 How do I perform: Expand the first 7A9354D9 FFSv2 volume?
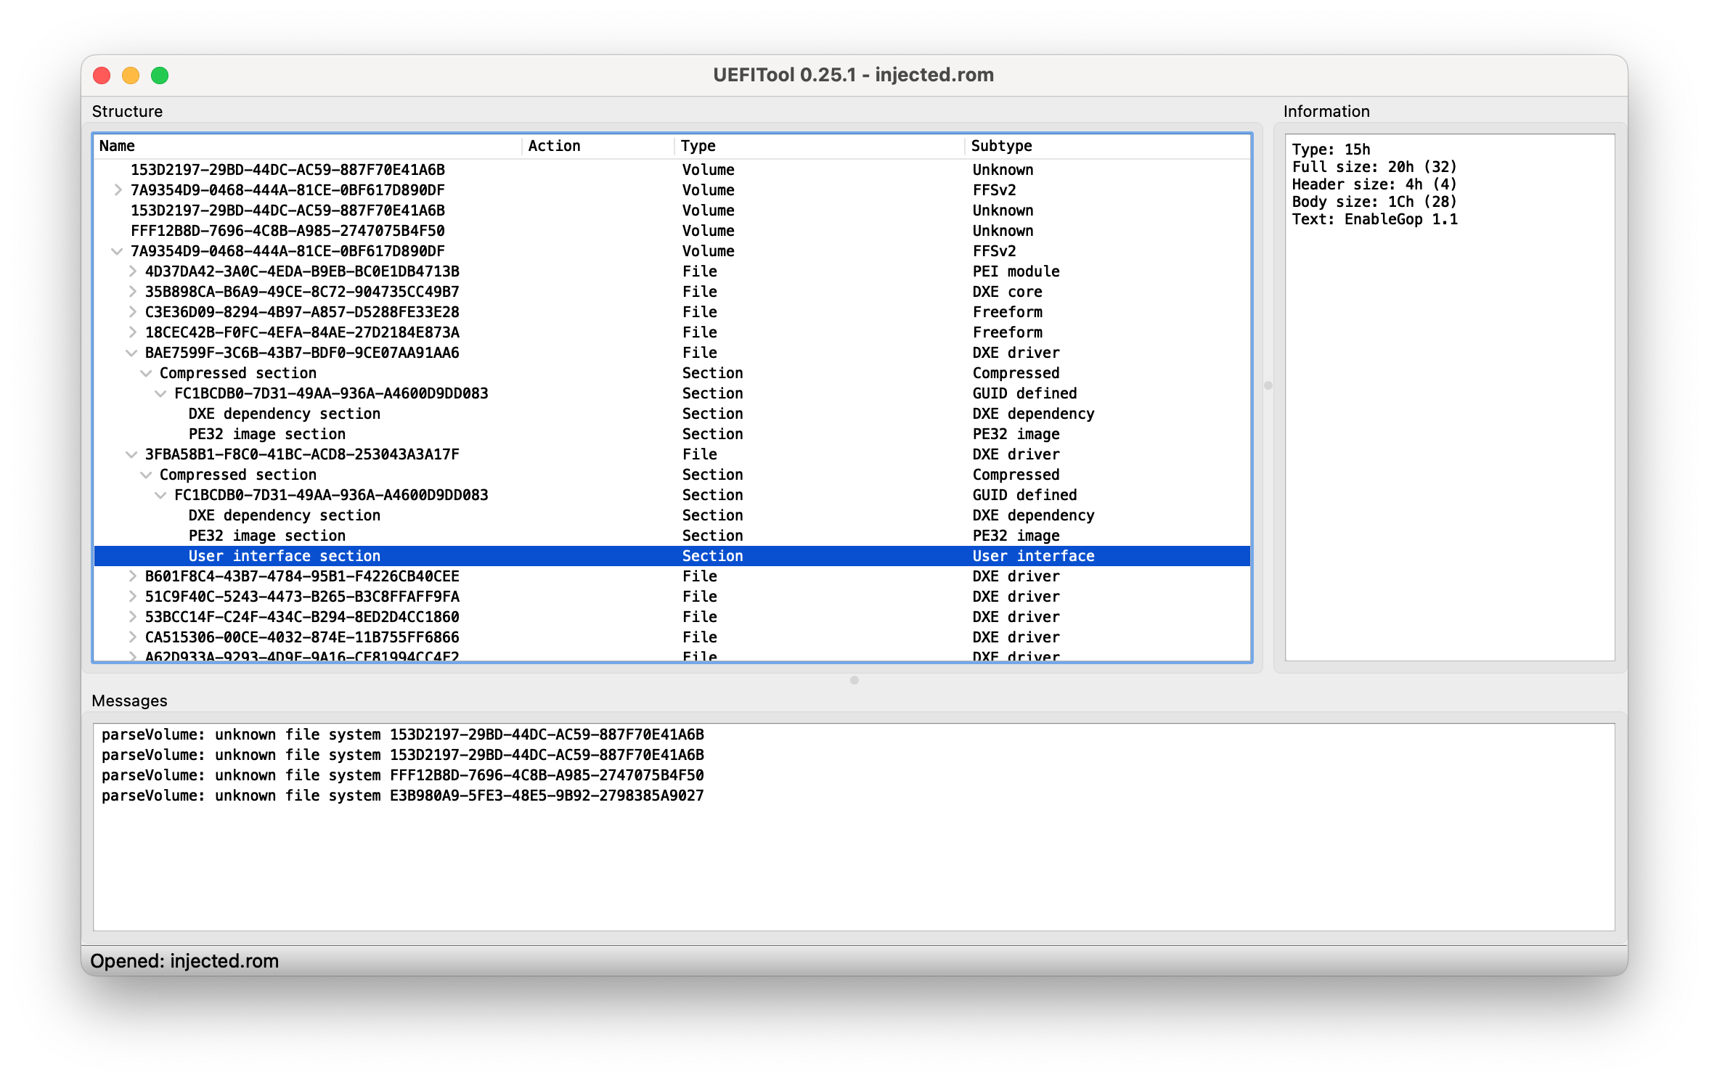(118, 190)
